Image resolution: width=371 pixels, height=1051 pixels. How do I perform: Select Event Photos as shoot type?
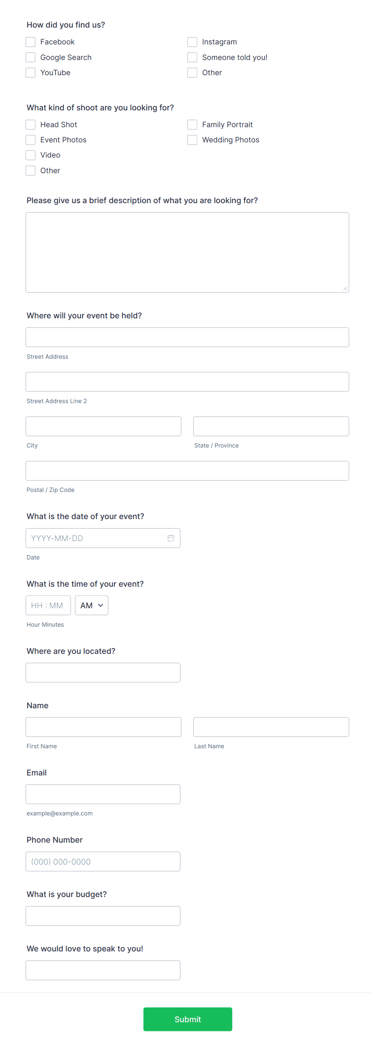click(x=30, y=140)
